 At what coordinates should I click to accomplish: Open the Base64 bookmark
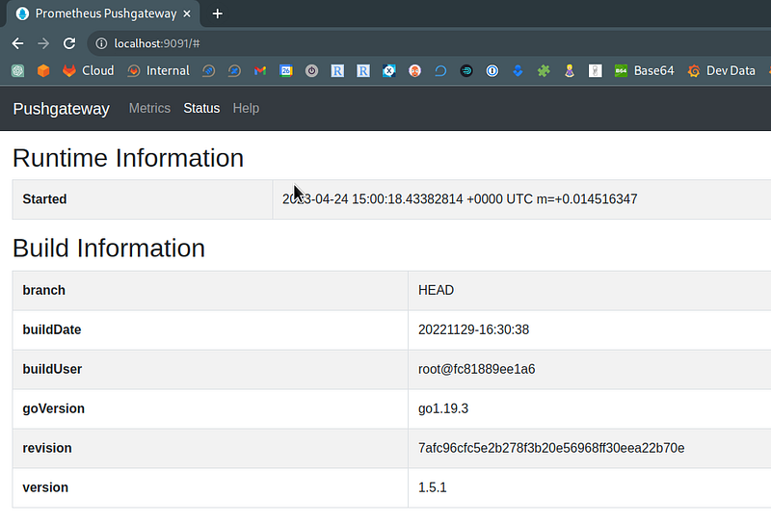(644, 70)
